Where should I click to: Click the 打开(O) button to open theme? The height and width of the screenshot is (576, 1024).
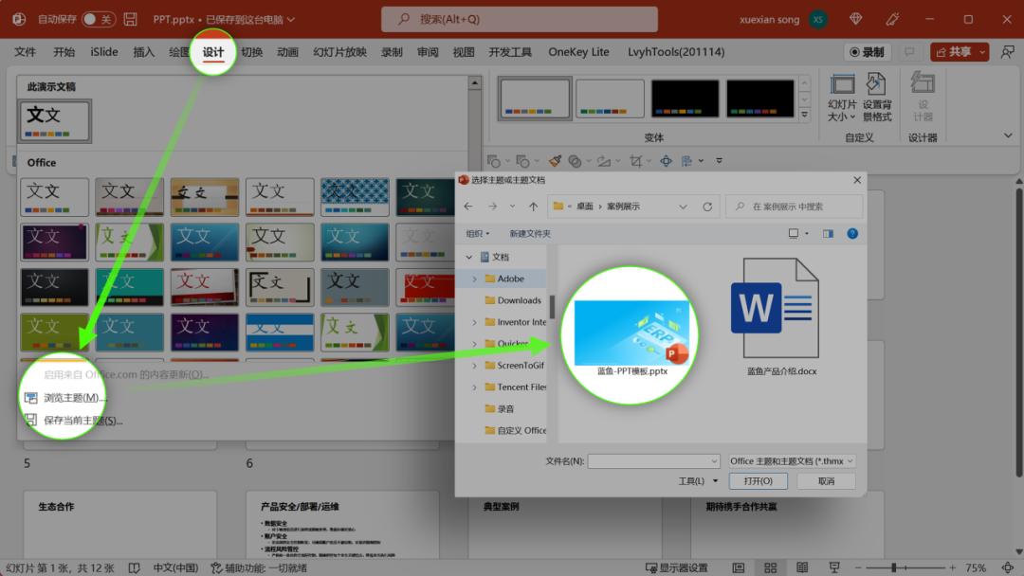point(759,481)
